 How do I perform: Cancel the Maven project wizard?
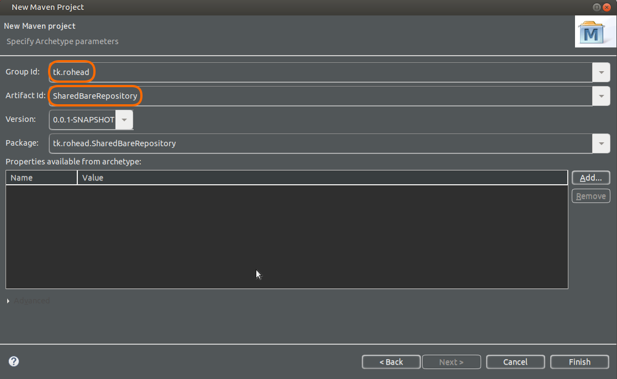pyautogui.click(x=515, y=362)
